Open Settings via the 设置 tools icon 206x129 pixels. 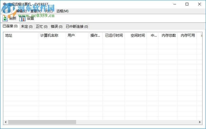22,19
